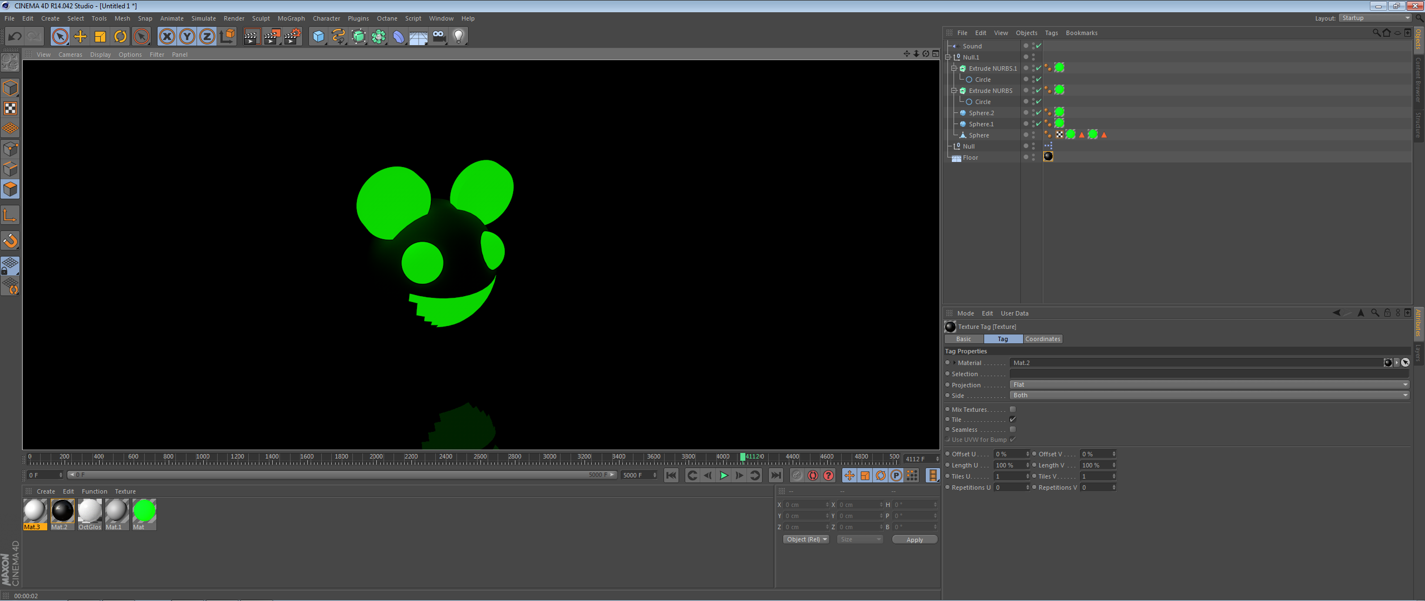This screenshot has width=1425, height=601.
Task: Uncheck the Tile checkbox
Action: 1013,420
